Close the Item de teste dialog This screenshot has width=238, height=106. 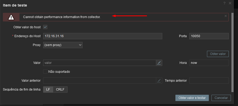click(230, 3)
